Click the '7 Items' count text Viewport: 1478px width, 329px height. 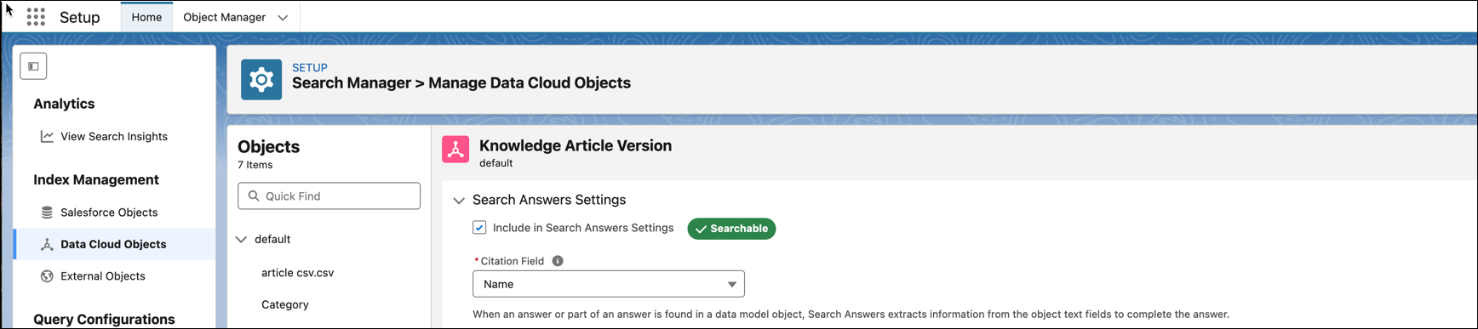(255, 165)
